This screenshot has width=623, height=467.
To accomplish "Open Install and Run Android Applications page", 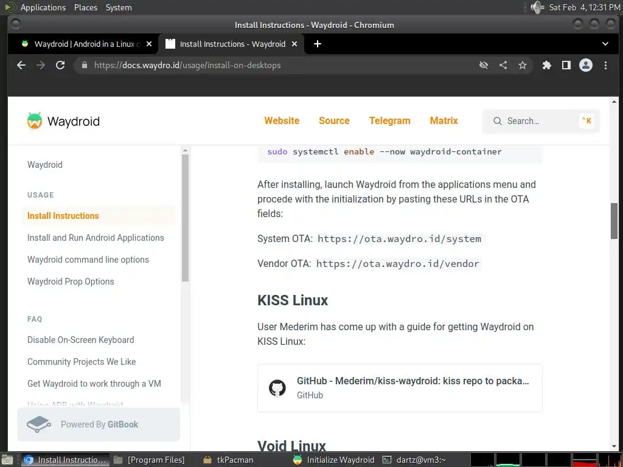I will pos(96,238).
